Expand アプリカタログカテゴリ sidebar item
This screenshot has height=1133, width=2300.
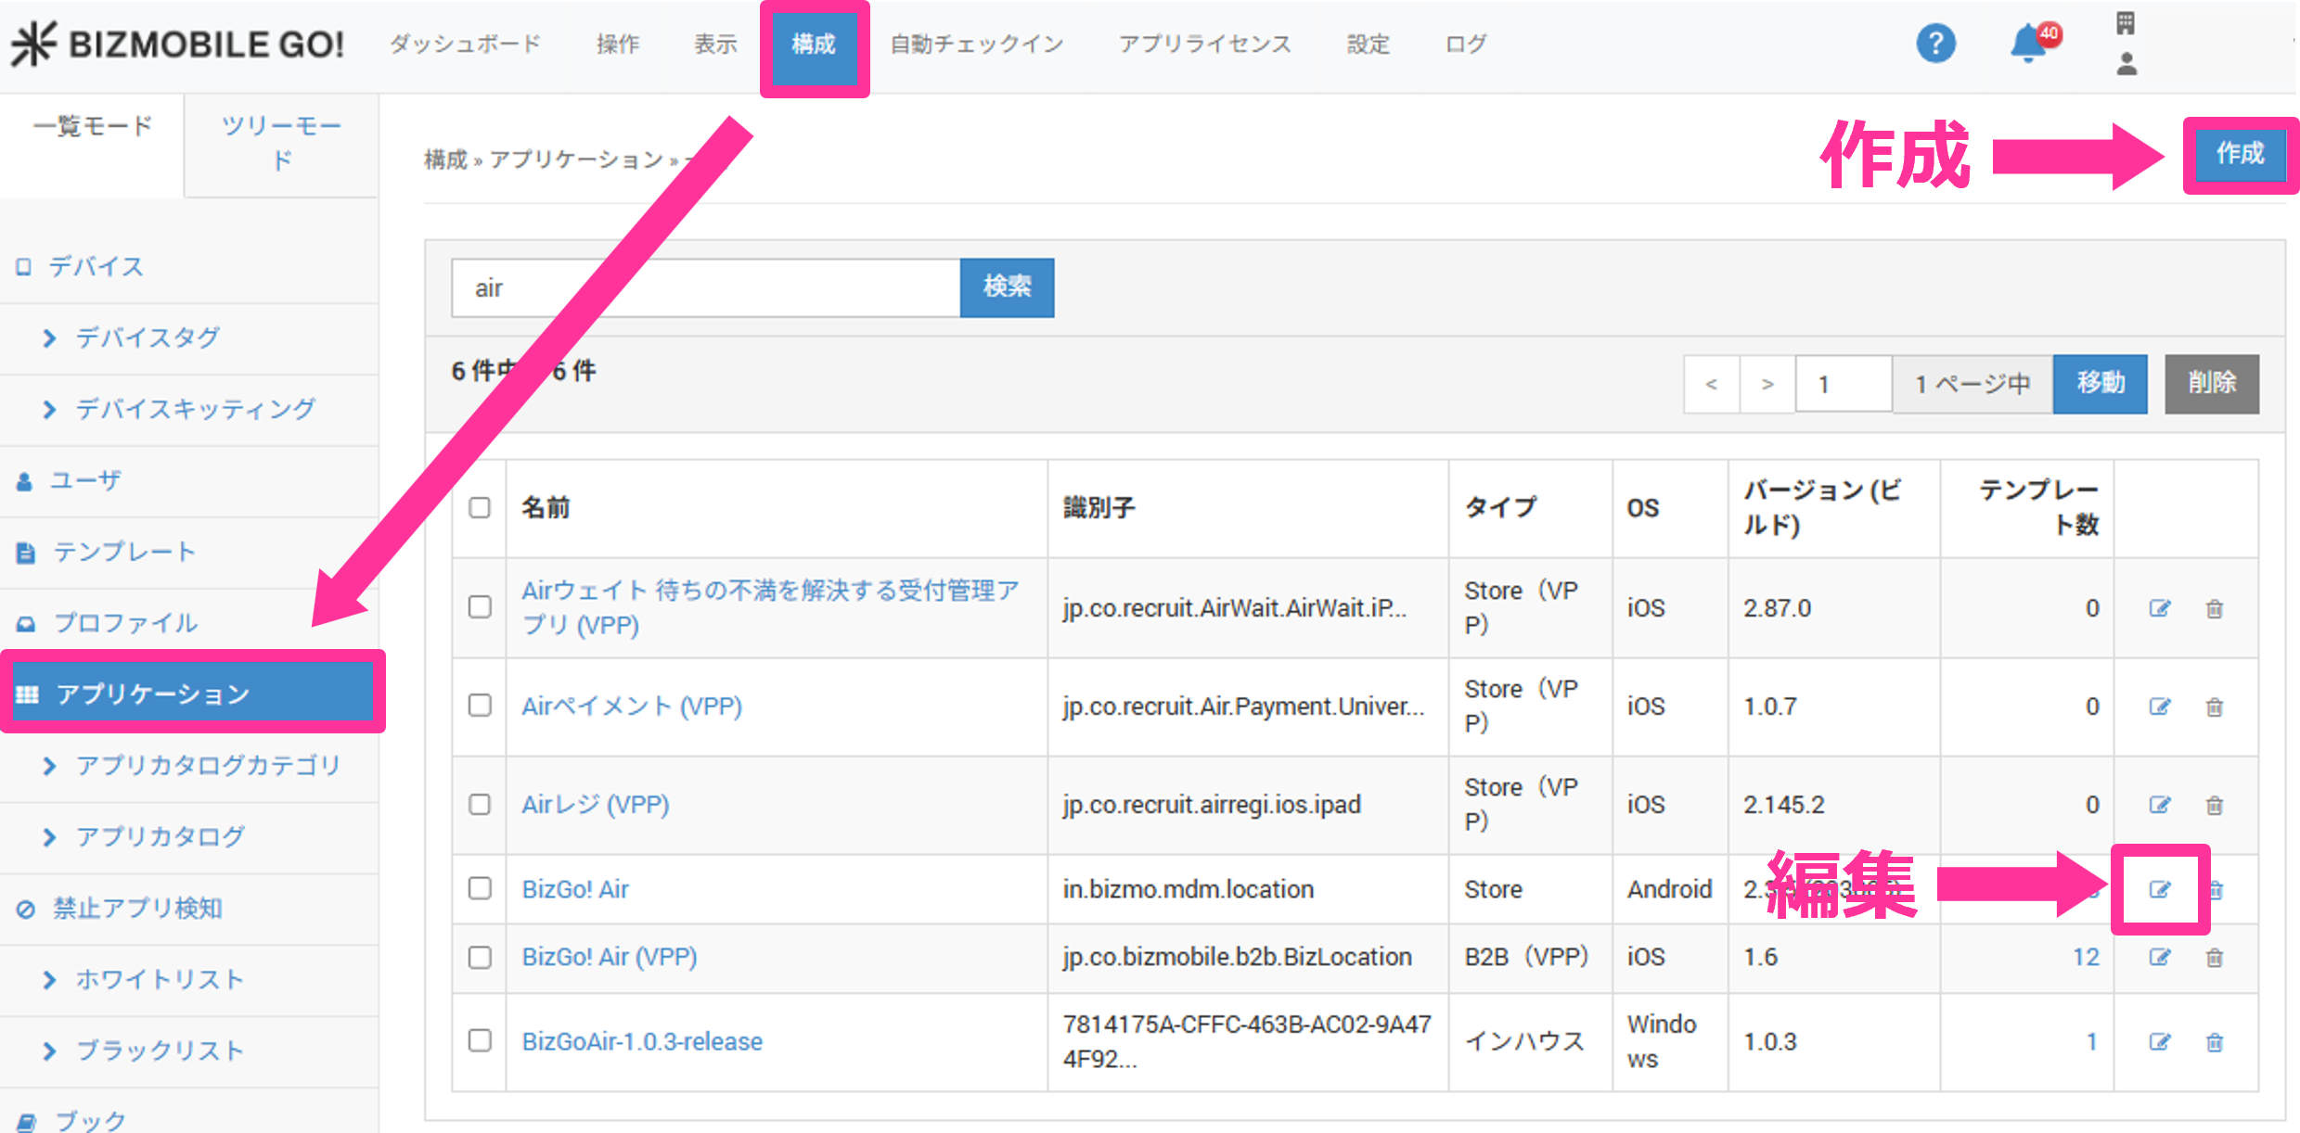(x=208, y=766)
